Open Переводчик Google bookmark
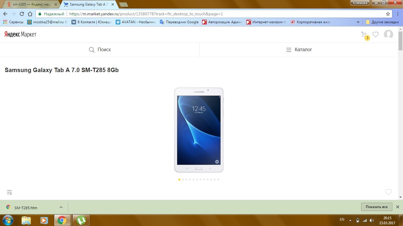The image size is (403, 226). (179, 22)
